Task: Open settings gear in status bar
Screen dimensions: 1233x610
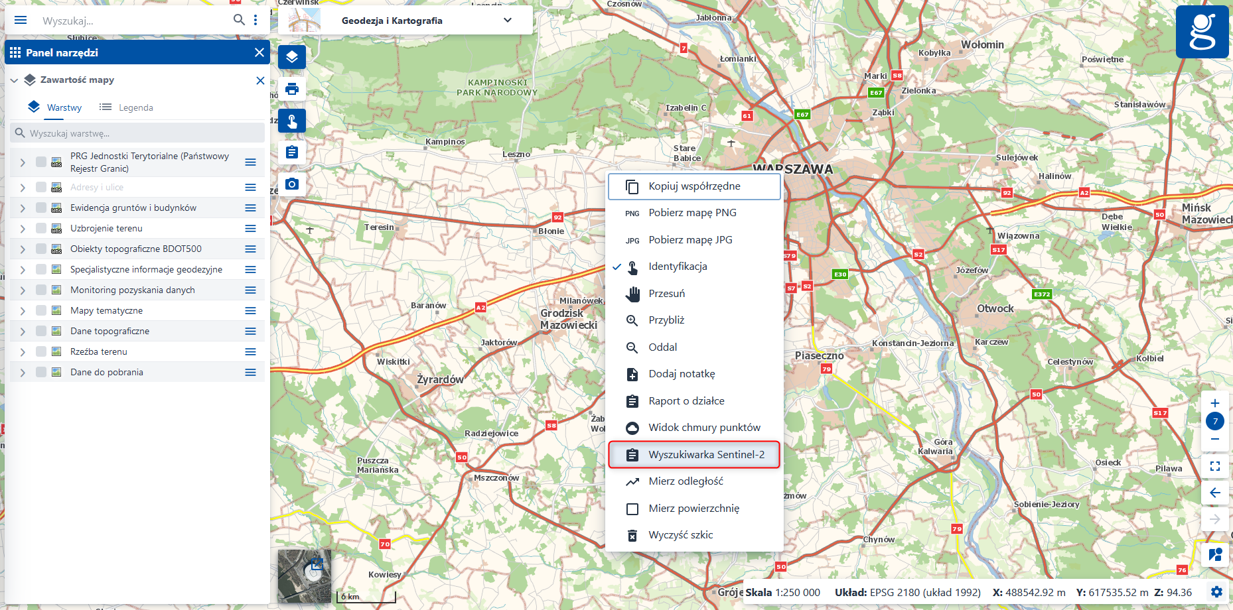Action: coord(1216,592)
